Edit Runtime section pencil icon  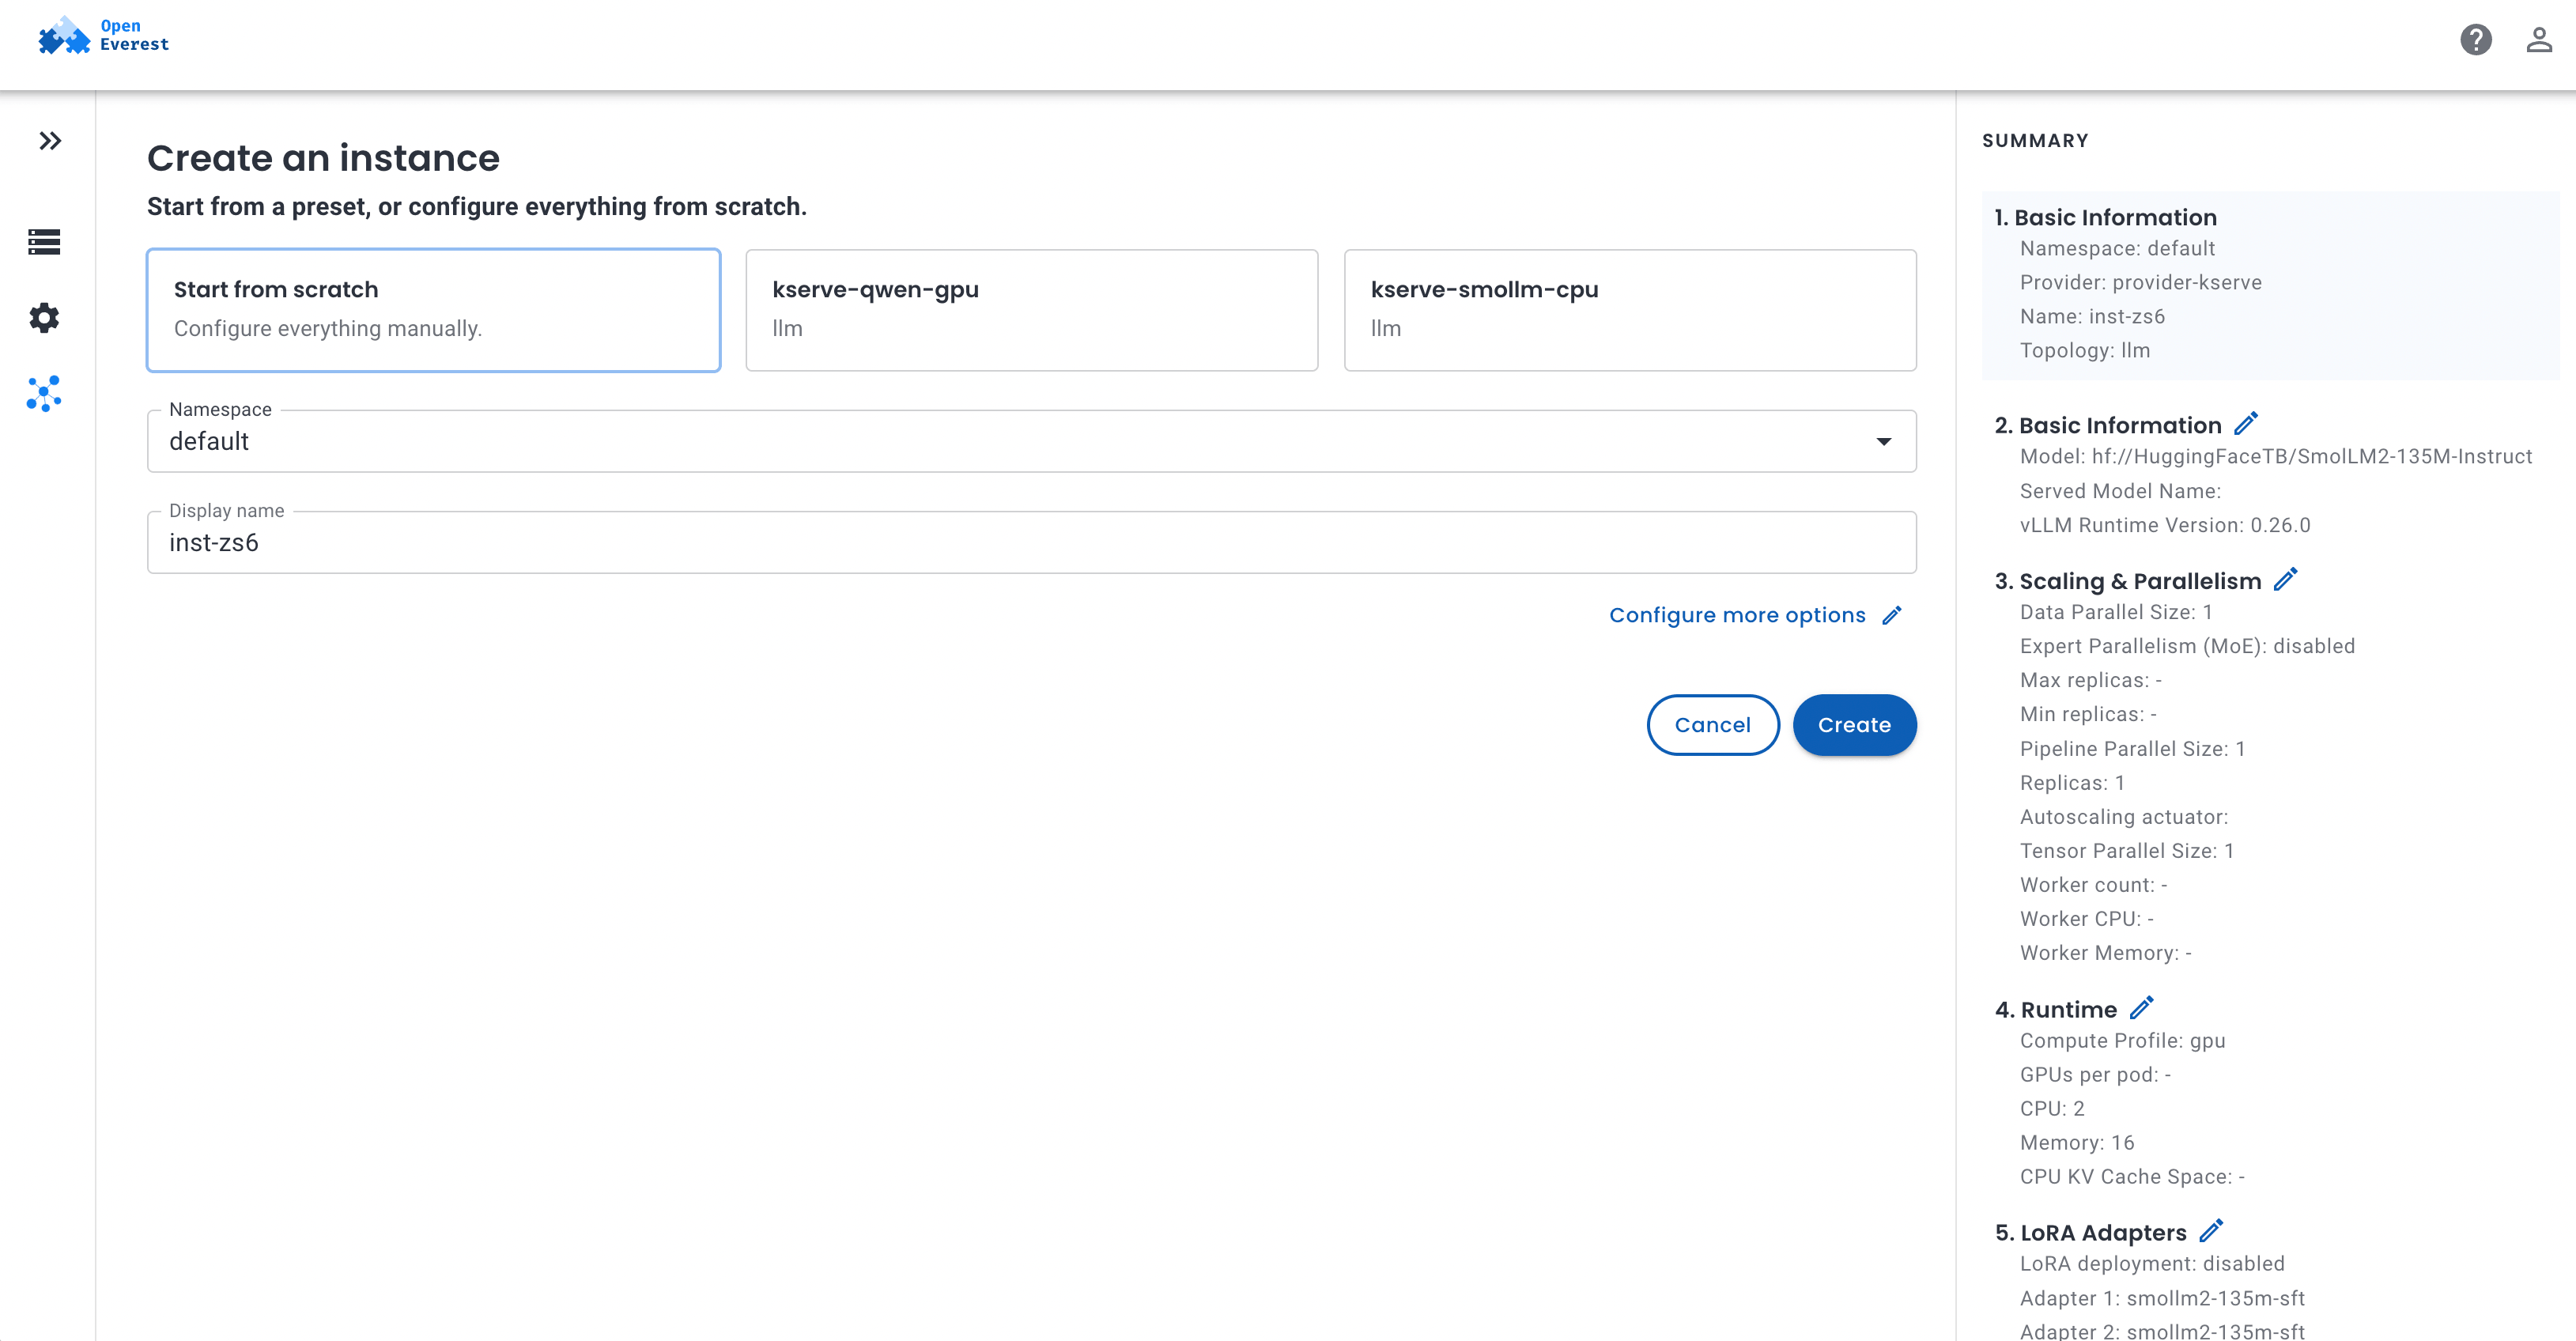2141,1008
